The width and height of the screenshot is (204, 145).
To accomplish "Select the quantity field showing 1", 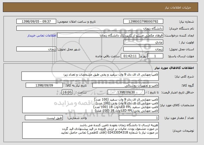I will pyautogui.click(x=139, y=118).
